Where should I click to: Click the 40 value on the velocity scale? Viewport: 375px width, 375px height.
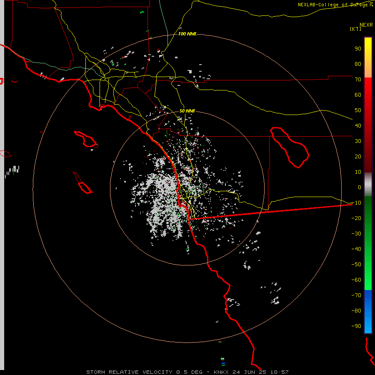click(358, 126)
